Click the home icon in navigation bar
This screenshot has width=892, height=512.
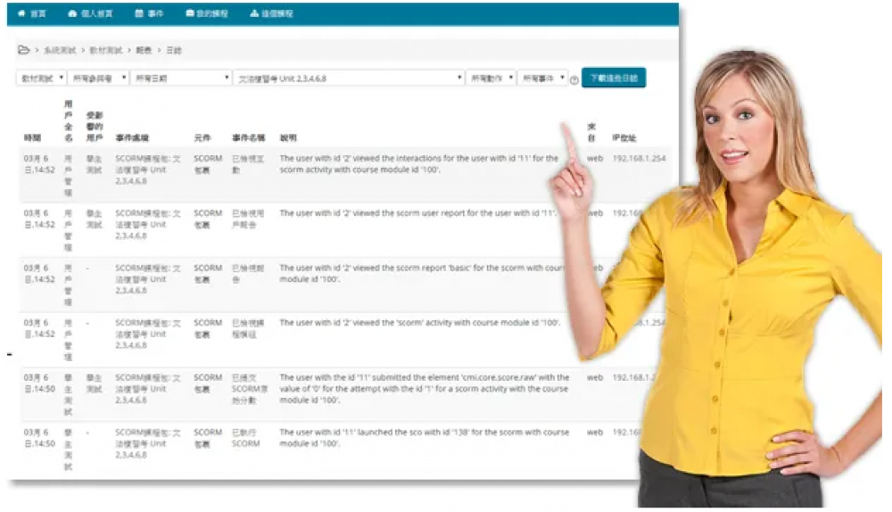pyautogui.click(x=21, y=14)
